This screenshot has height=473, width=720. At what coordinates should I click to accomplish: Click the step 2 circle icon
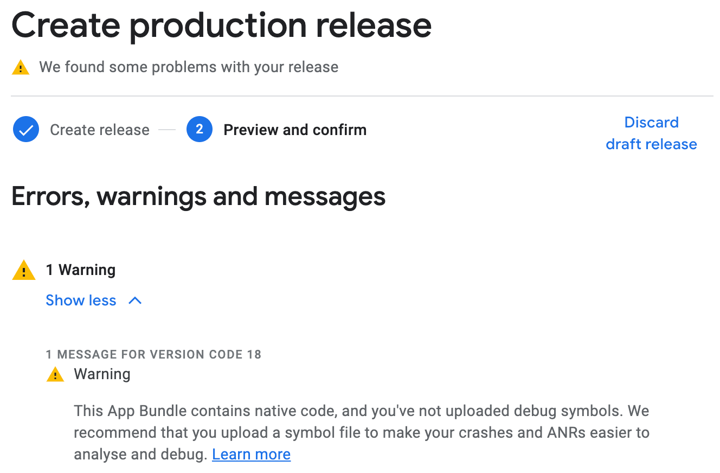coord(200,130)
